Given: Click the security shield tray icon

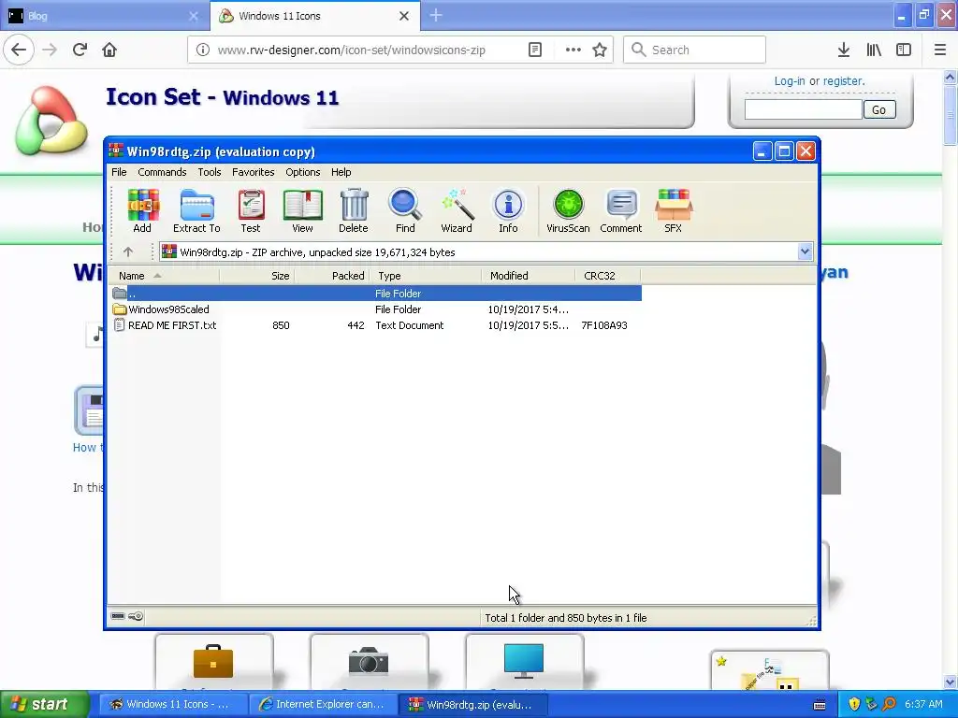Looking at the screenshot, I should (x=854, y=704).
